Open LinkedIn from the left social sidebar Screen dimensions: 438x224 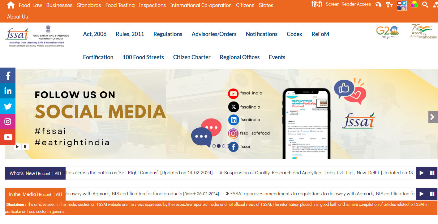tap(8, 91)
